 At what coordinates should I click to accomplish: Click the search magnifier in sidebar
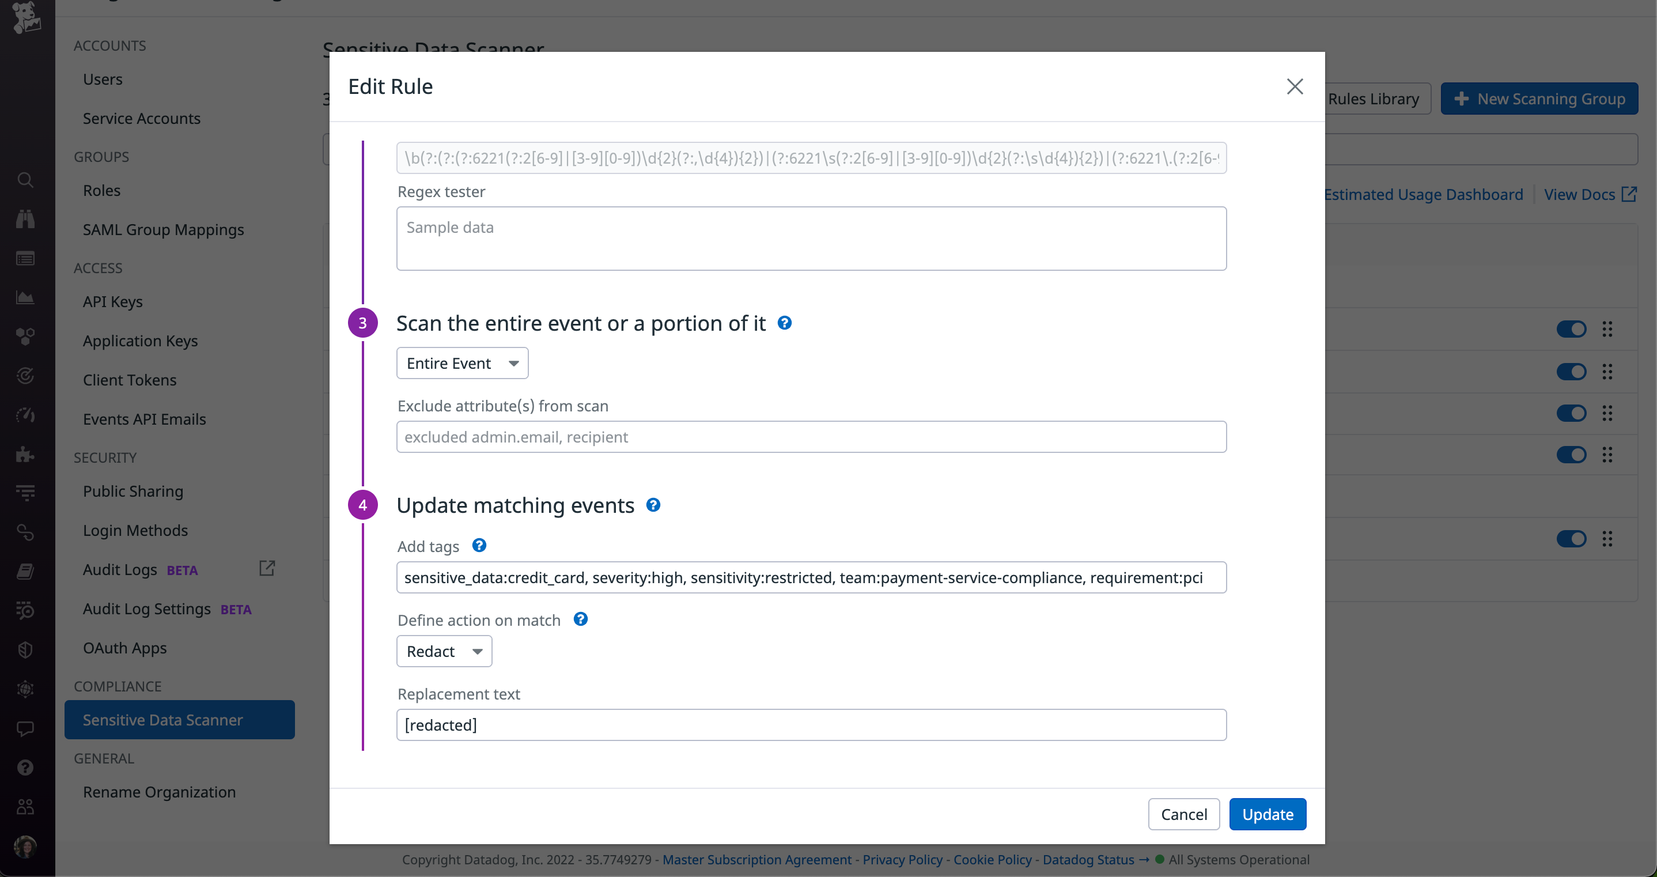(26, 180)
